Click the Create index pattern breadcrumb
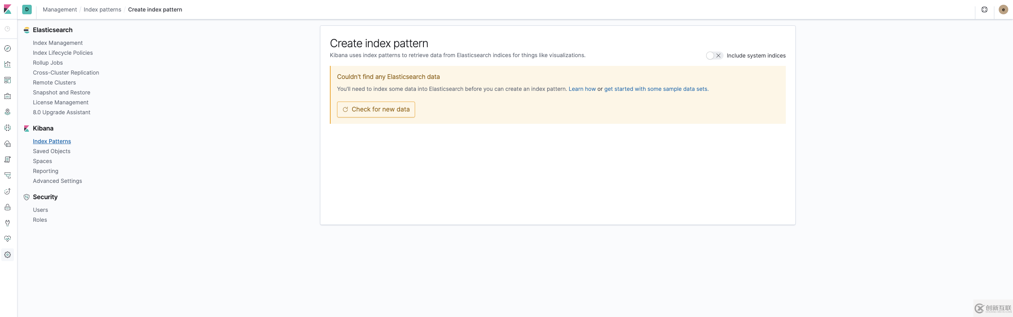Image resolution: width=1013 pixels, height=317 pixels. 155,10
